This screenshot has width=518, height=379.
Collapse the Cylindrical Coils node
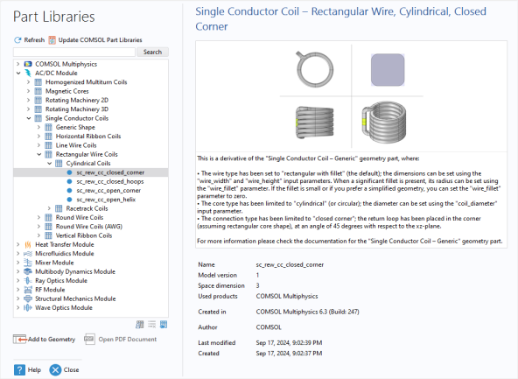coord(49,163)
